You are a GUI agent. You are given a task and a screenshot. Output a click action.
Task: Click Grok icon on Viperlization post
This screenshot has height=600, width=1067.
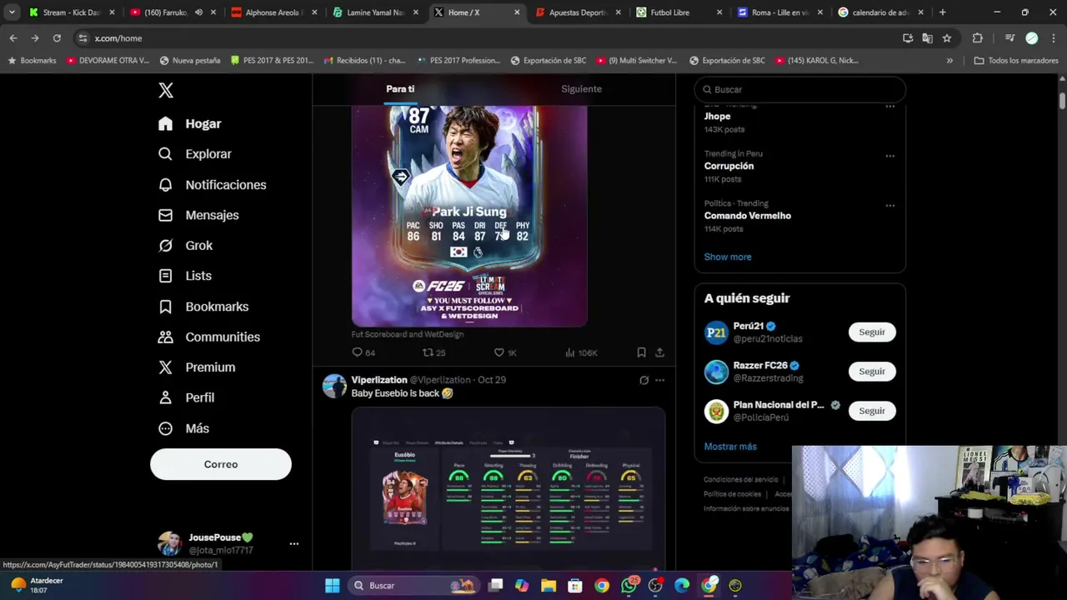(644, 380)
